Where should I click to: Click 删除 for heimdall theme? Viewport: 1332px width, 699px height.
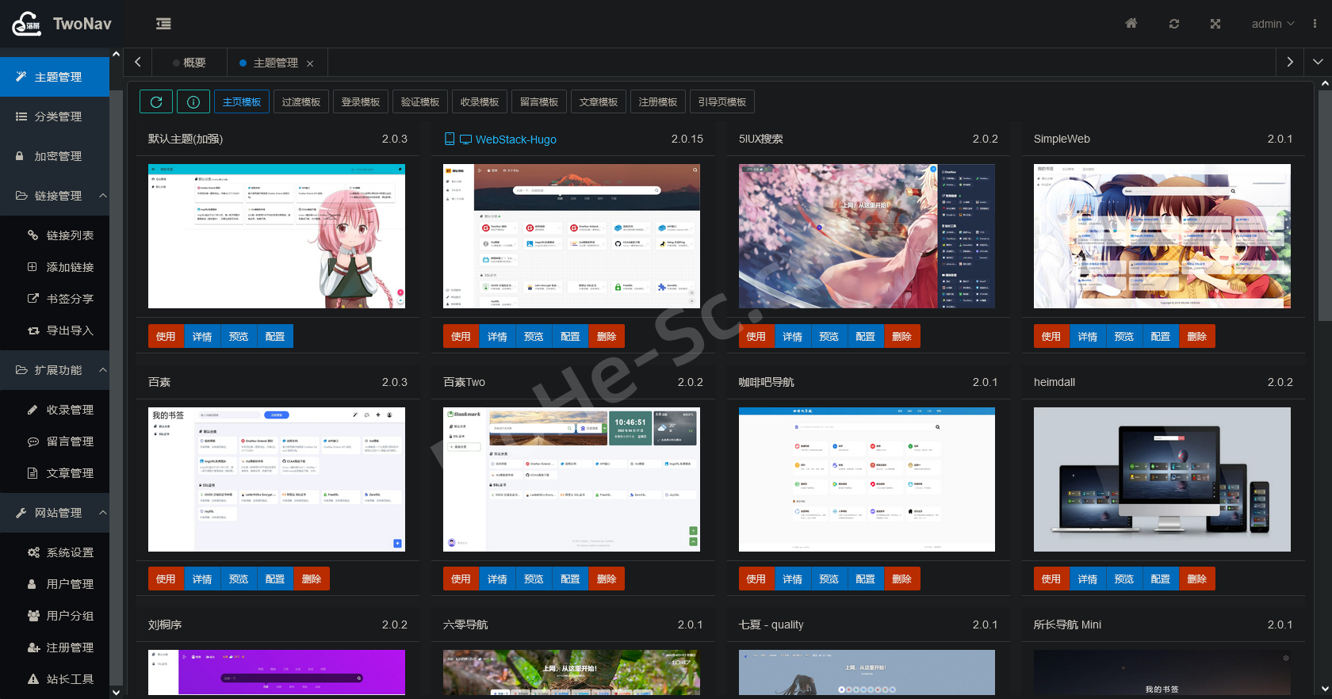coord(1197,579)
